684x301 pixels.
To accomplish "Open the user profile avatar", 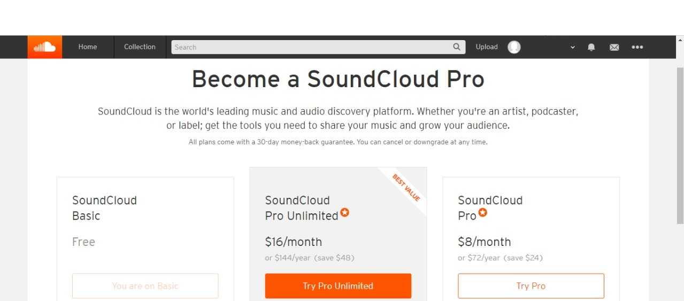I will click(514, 47).
